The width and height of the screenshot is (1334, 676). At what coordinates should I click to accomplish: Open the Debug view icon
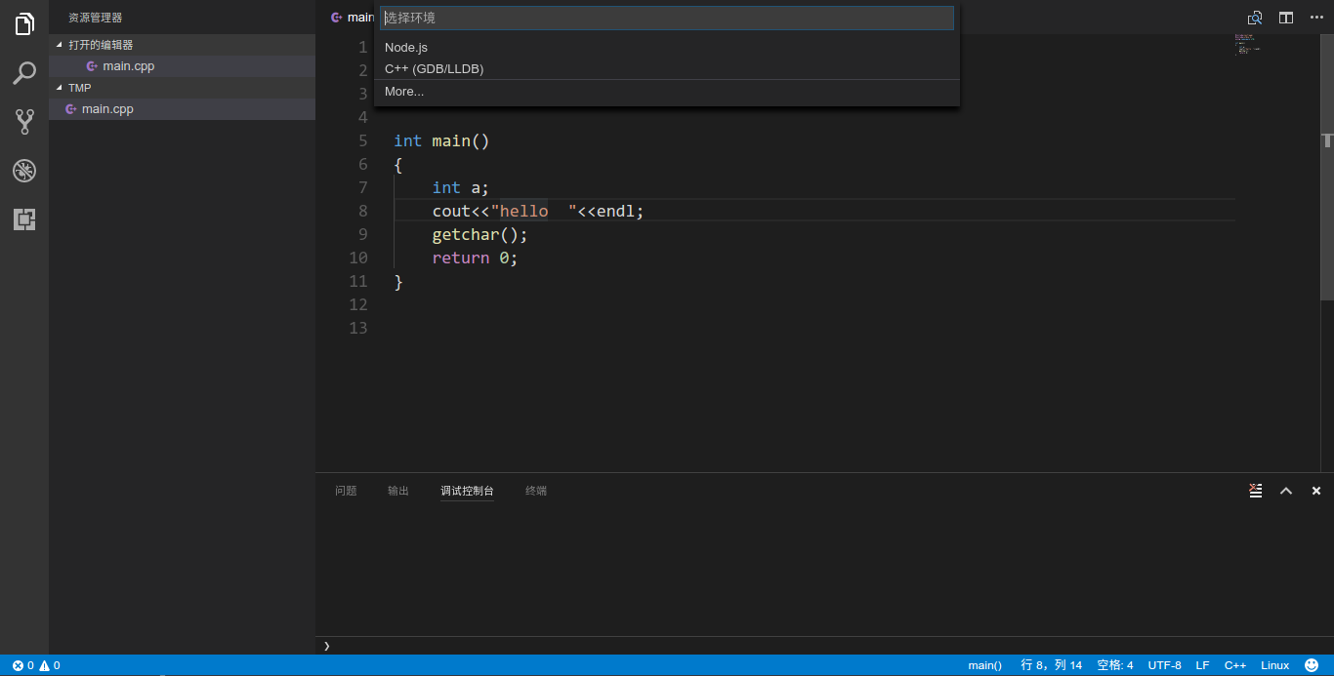24,171
